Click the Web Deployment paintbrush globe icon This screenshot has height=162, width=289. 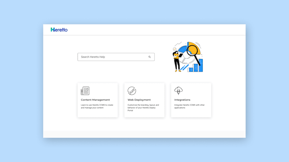click(132, 91)
